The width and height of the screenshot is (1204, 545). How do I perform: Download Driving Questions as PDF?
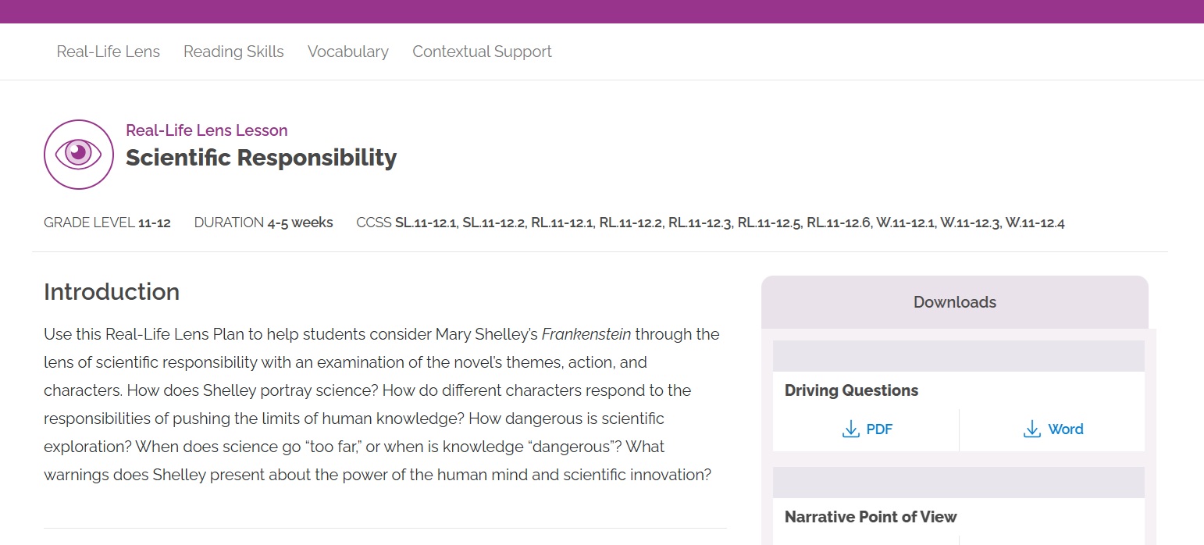878,429
